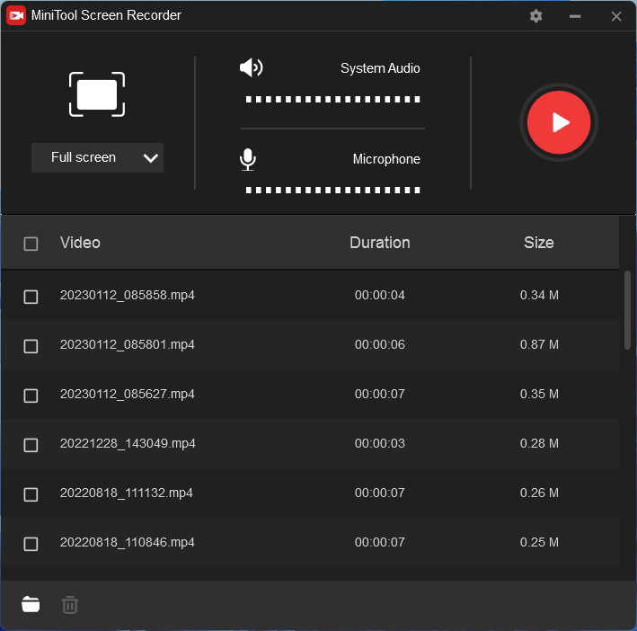The width and height of the screenshot is (637, 631).
Task: Check the box for 20221228_143049.mp4
Action: point(31,445)
